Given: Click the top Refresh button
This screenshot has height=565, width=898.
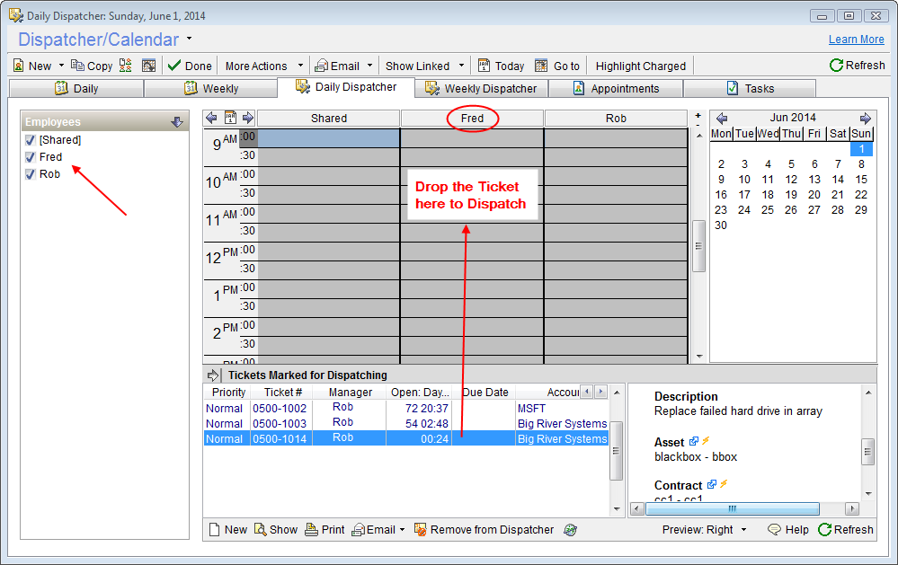Looking at the screenshot, I should 857,66.
